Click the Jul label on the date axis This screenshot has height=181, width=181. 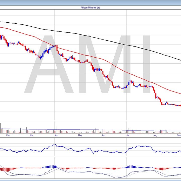click(x=128, y=135)
